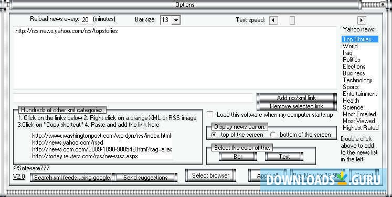The height and width of the screenshot is (197, 392).
Task: Select Business in Yahoo news list
Action: (359, 73)
